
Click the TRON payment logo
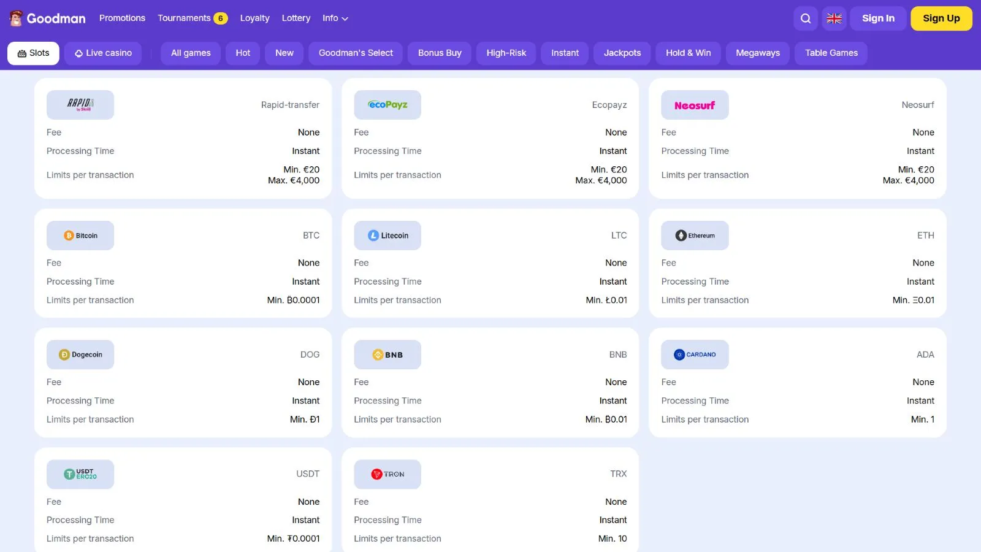click(x=387, y=474)
